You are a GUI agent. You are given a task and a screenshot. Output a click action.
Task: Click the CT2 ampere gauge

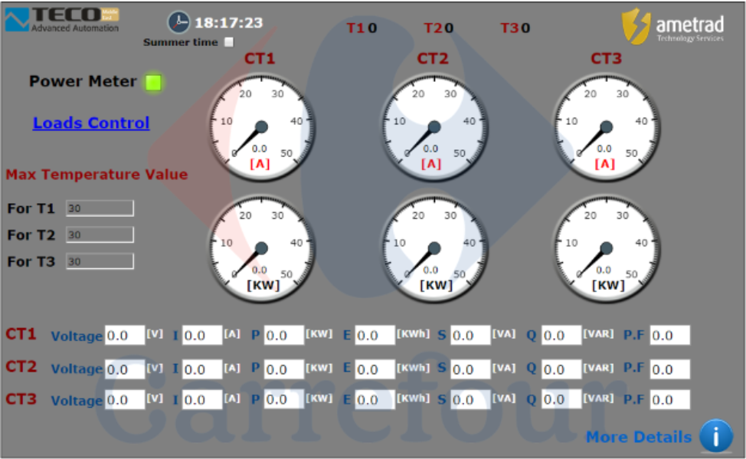pos(434,127)
